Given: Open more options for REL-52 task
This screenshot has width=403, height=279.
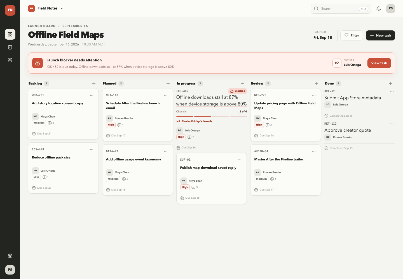Looking at the screenshot, I should pos(392,92).
